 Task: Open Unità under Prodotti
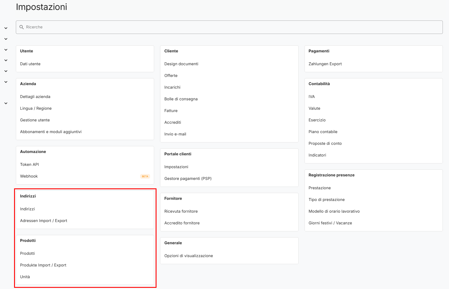(x=25, y=277)
